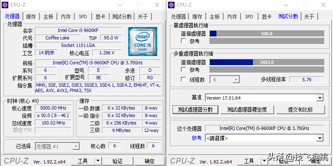Image resolution: width=333 pixels, height=166 pixels.
Task: Open 工具 dropdown arrow in left window
Action: (98, 161)
